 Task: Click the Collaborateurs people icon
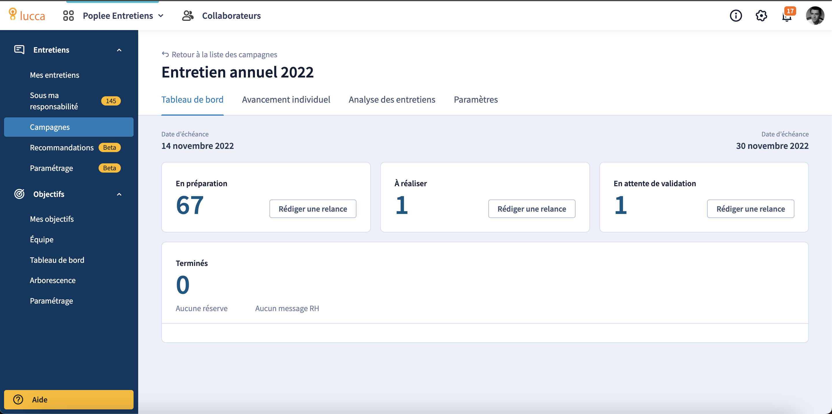click(x=188, y=16)
